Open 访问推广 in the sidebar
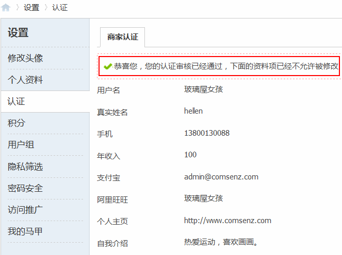The height and width of the screenshot is (255, 342). (25, 210)
